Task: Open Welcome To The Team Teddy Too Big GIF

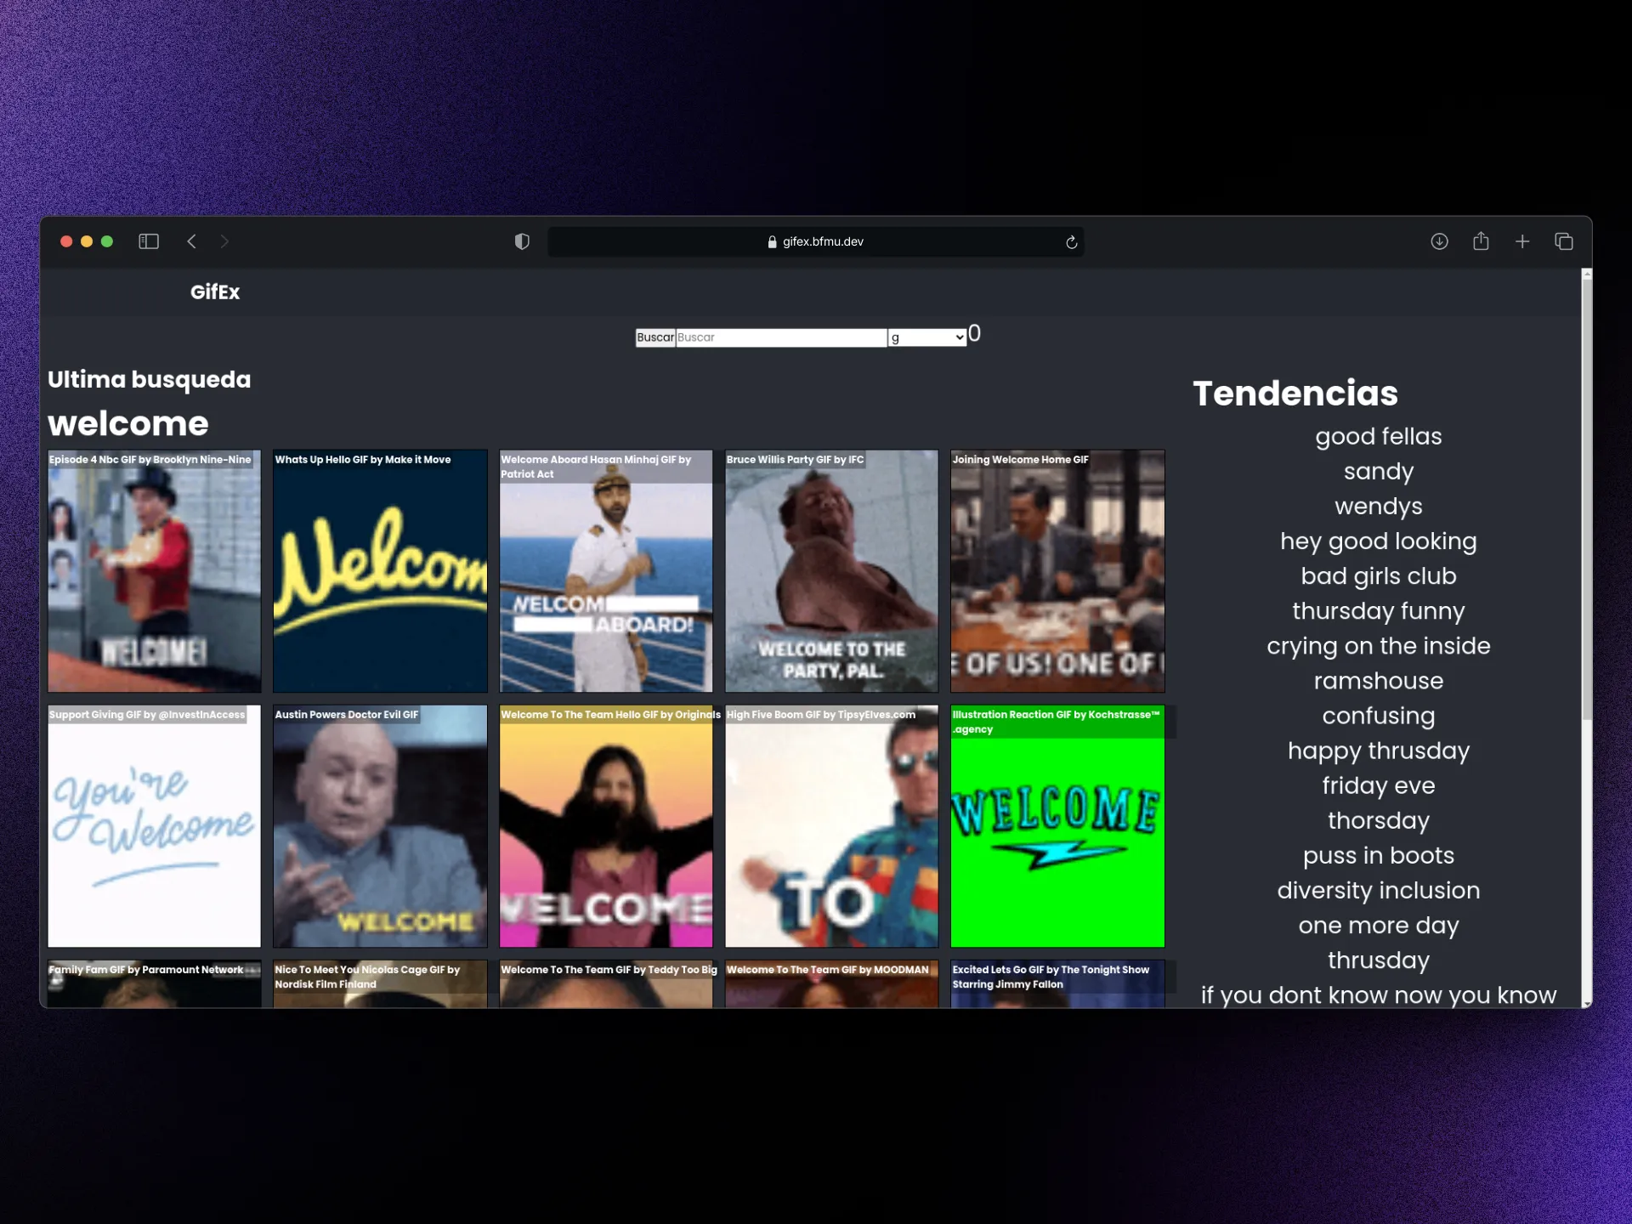Action: coord(606,984)
